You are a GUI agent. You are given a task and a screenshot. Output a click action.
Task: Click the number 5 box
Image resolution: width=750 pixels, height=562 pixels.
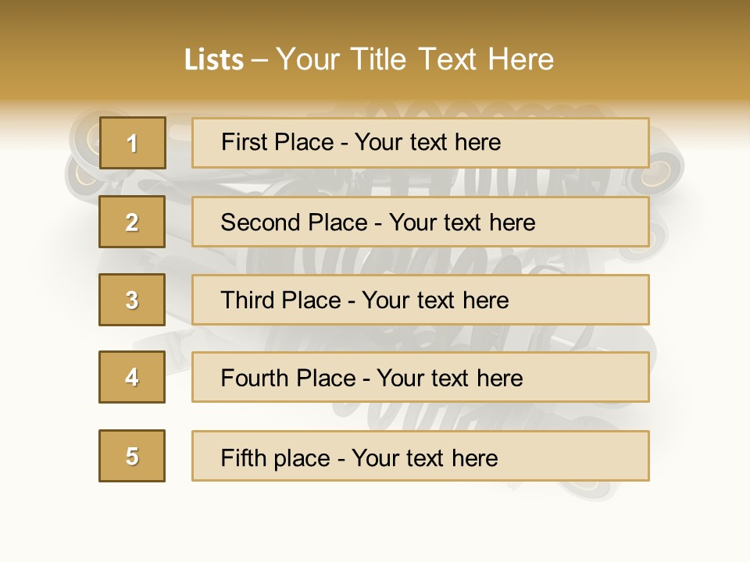[132, 456]
